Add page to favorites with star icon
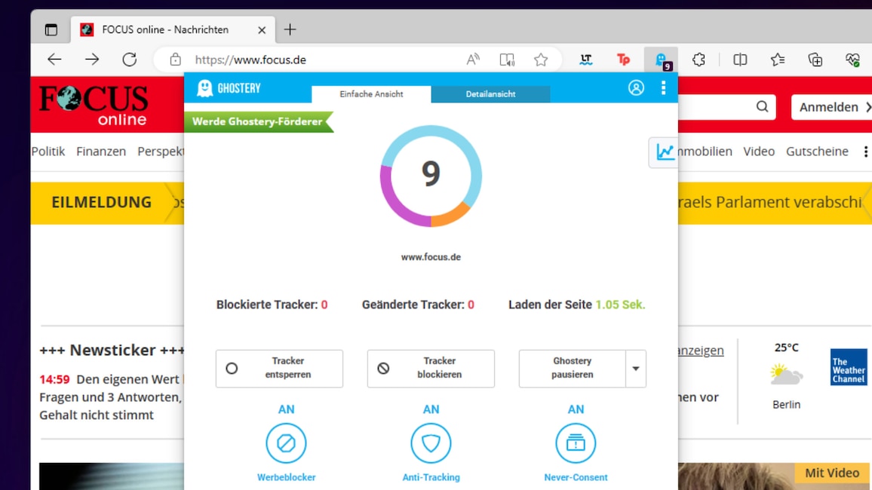This screenshot has width=872, height=490. [x=541, y=60]
